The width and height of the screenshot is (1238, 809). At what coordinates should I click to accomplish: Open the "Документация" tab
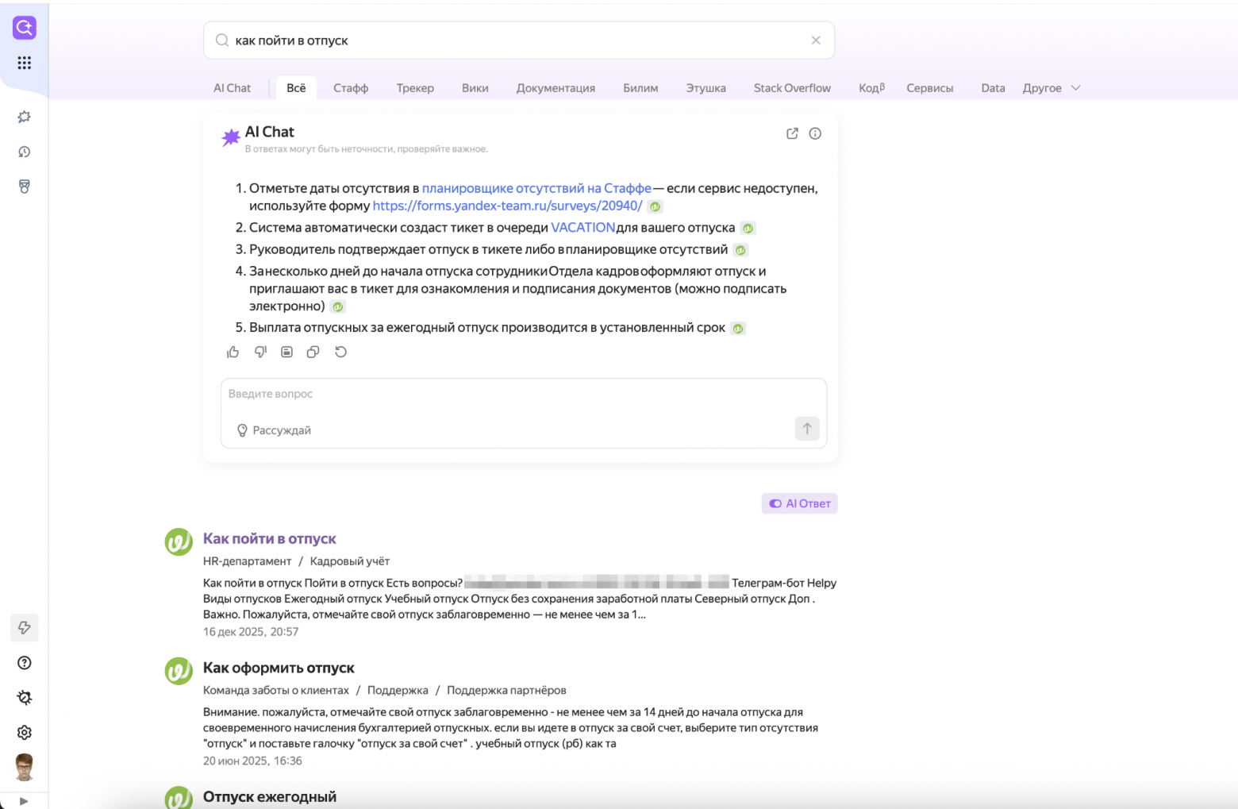tap(556, 88)
